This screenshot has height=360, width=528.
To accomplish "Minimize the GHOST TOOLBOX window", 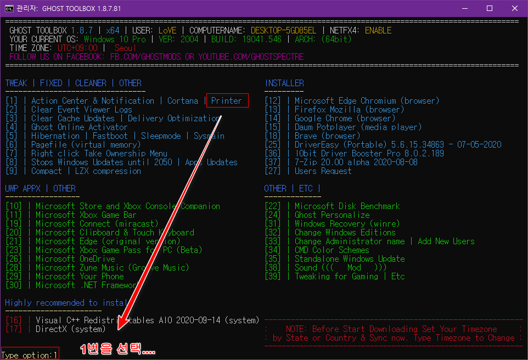I will point(465,8).
